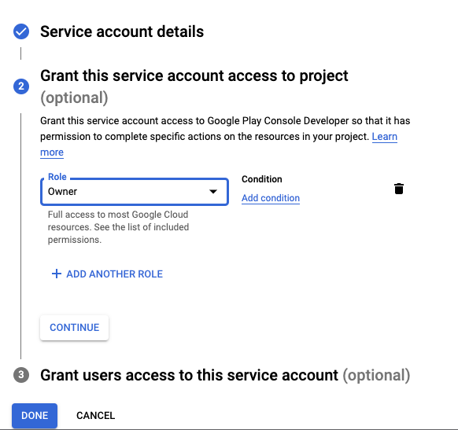Click the Condition column label
Screen dimensions: 458x430
click(262, 179)
